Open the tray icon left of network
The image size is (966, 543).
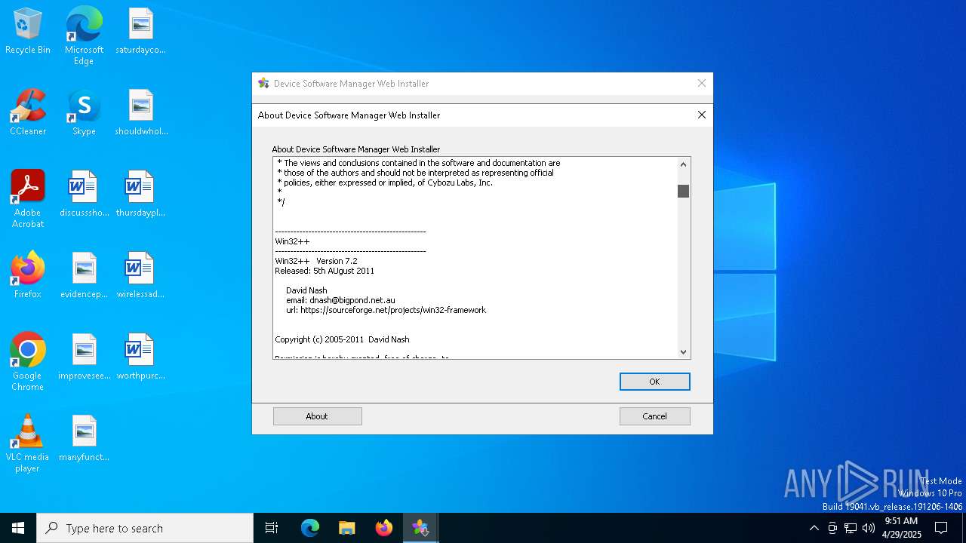[x=832, y=528]
